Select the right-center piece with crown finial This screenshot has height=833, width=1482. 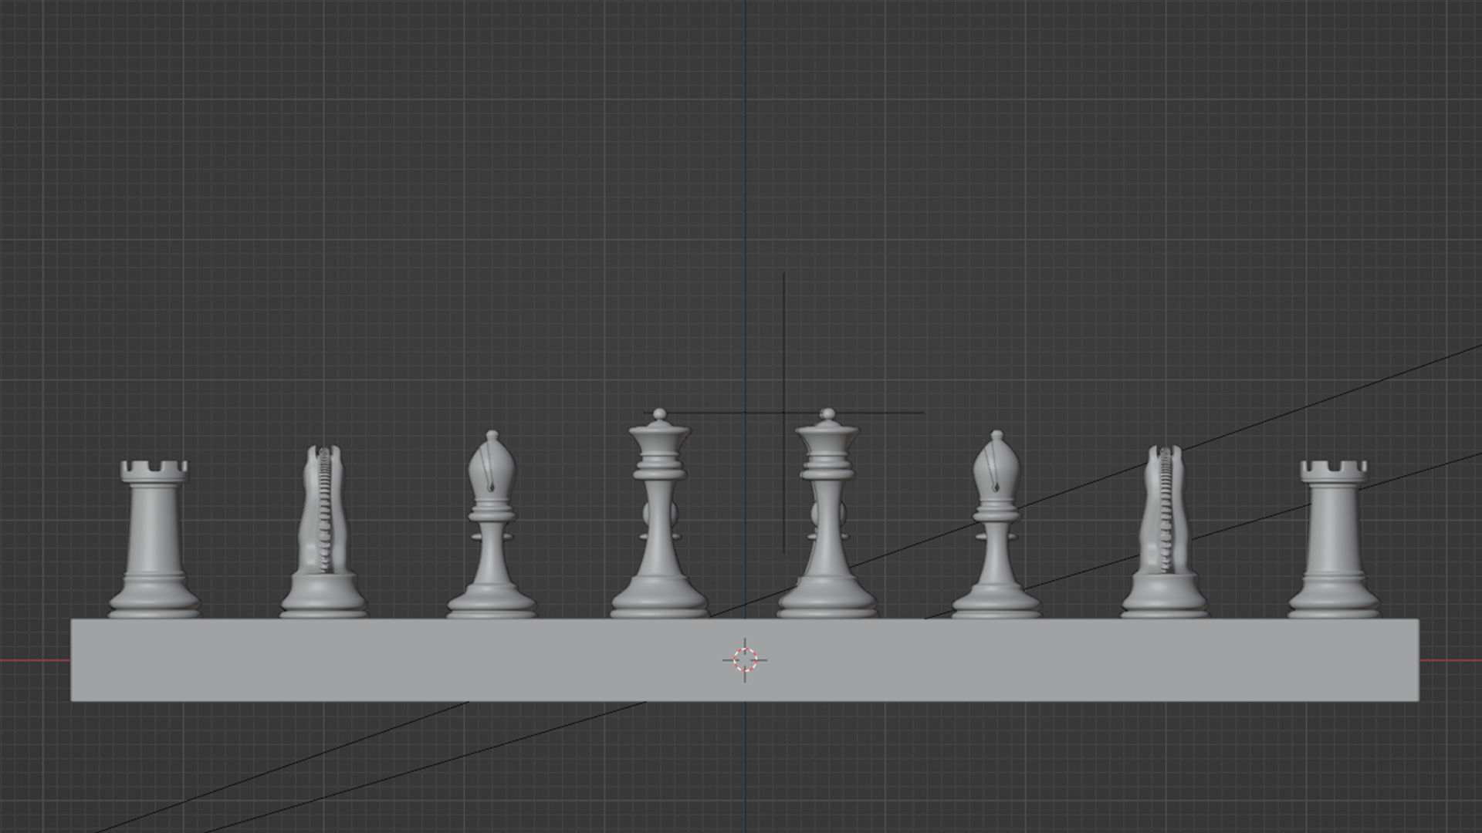827,513
